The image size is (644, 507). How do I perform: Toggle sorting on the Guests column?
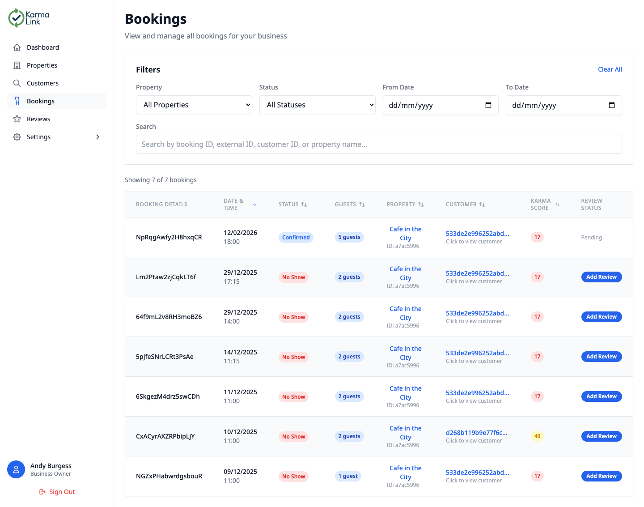[x=362, y=205]
